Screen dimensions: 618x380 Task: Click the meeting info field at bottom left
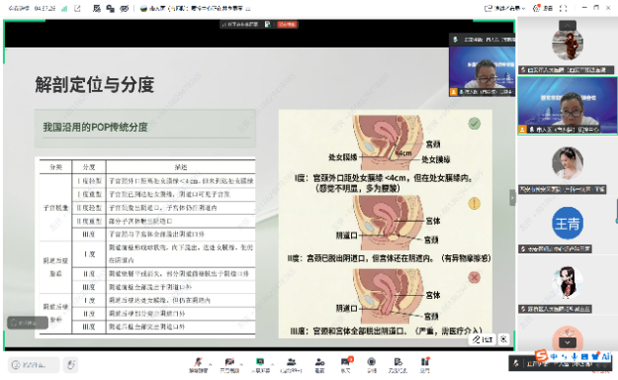[x=34, y=365]
